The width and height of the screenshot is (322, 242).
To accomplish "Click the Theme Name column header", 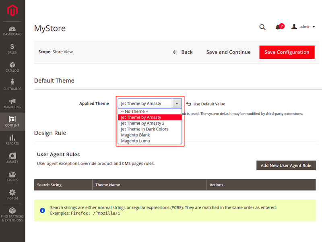I will pyautogui.click(x=149, y=185).
